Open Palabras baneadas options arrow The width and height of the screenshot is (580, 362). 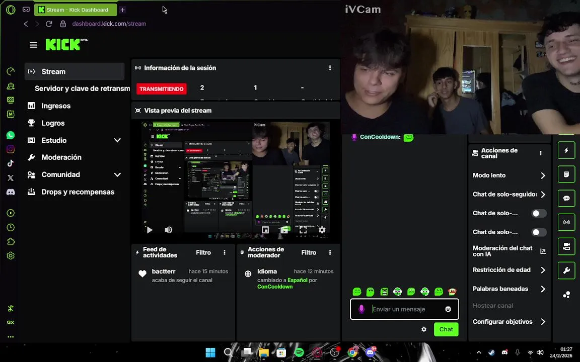click(x=543, y=289)
